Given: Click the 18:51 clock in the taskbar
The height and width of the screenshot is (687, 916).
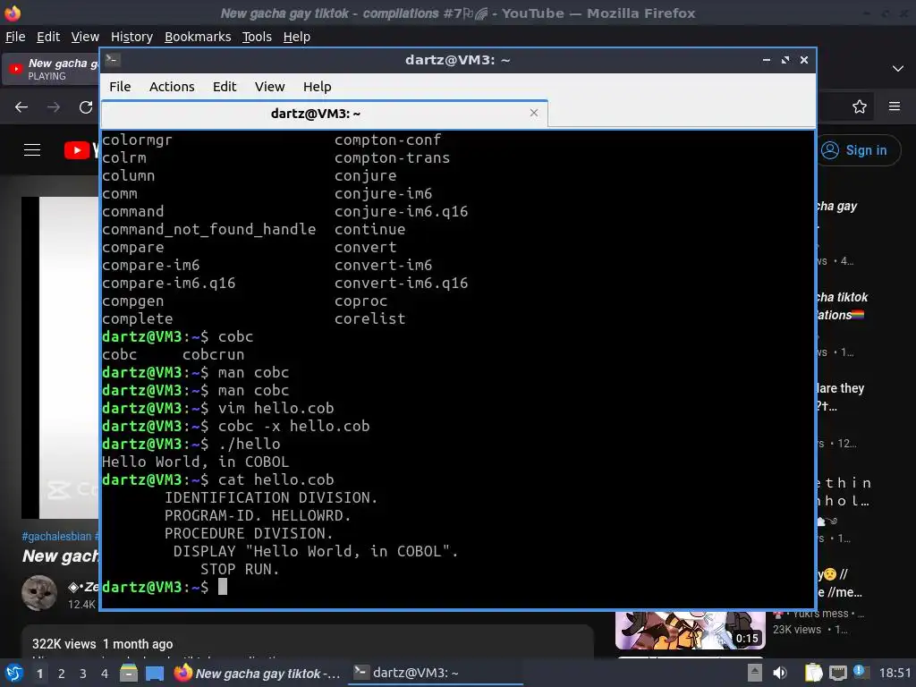Looking at the screenshot, I should click(895, 673).
